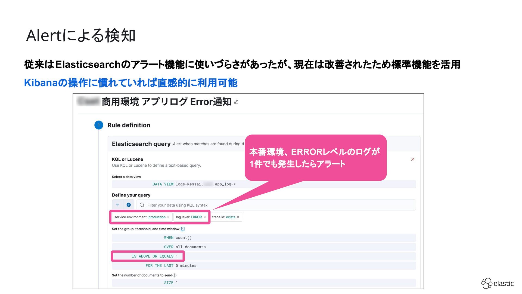Click help icon next to documents to send
This screenshot has width=522, height=294.
[x=175, y=275]
